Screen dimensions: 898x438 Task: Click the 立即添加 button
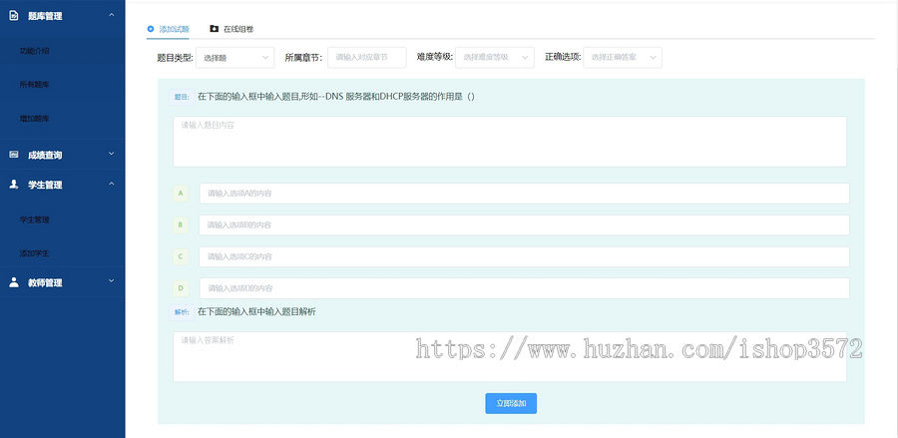click(x=511, y=403)
